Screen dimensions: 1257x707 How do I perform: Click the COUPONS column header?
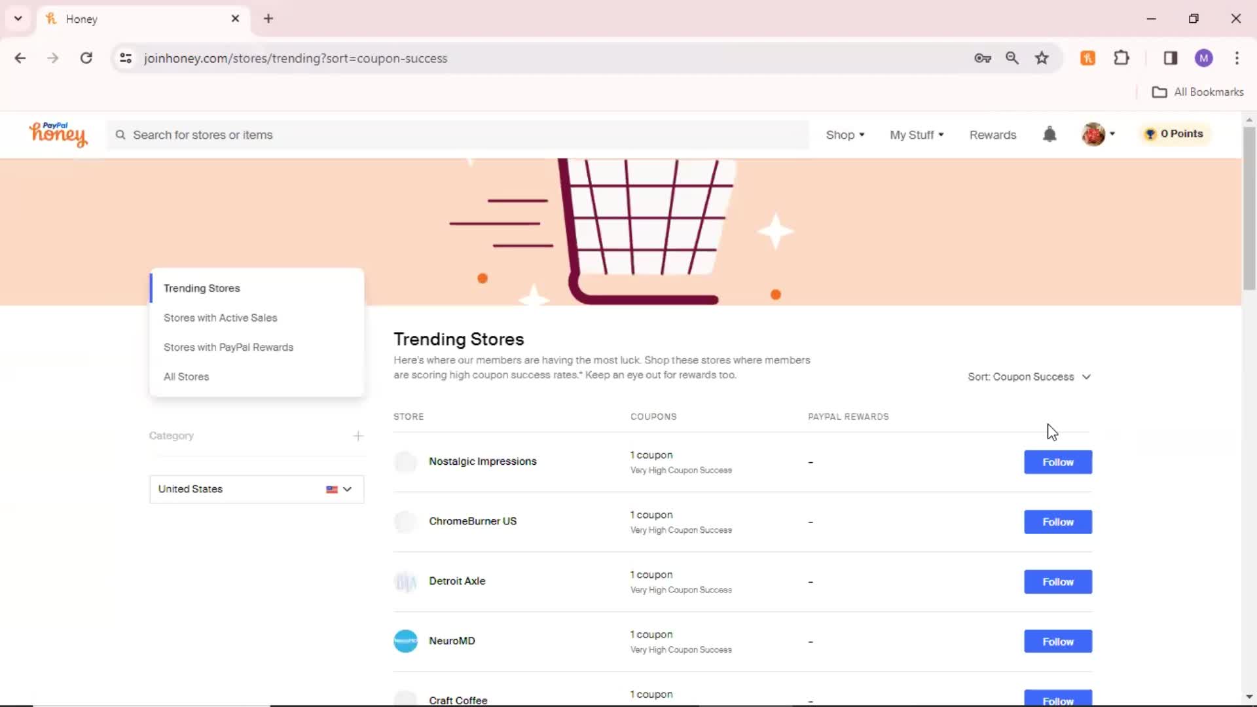(653, 417)
